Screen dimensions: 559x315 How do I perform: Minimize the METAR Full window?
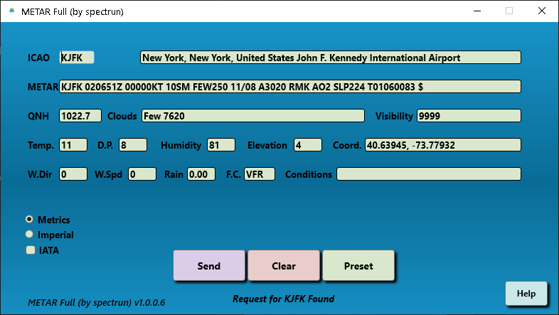[477, 11]
